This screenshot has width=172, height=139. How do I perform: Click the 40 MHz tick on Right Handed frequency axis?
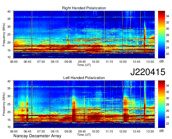click(9, 12)
